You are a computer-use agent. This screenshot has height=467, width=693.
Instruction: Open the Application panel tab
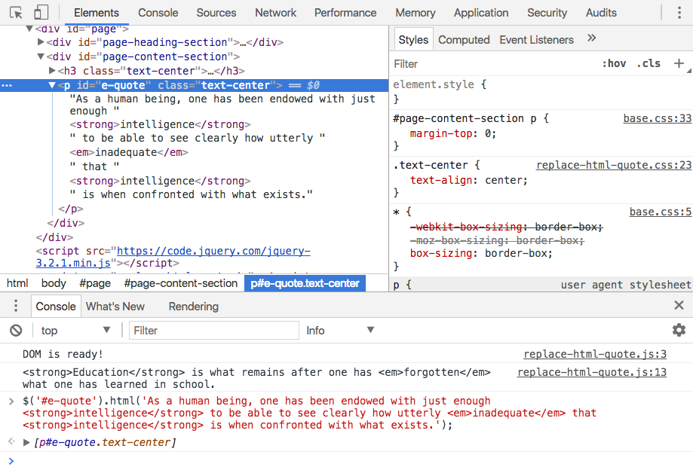481,13
